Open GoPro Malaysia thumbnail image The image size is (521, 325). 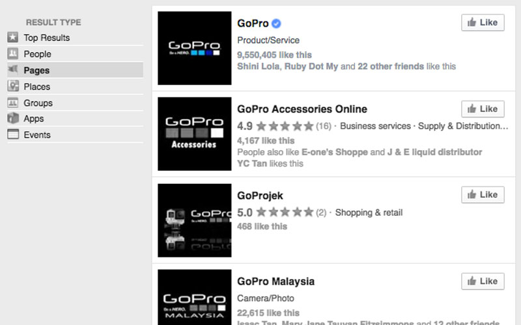pyautogui.click(x=194, y=297)
